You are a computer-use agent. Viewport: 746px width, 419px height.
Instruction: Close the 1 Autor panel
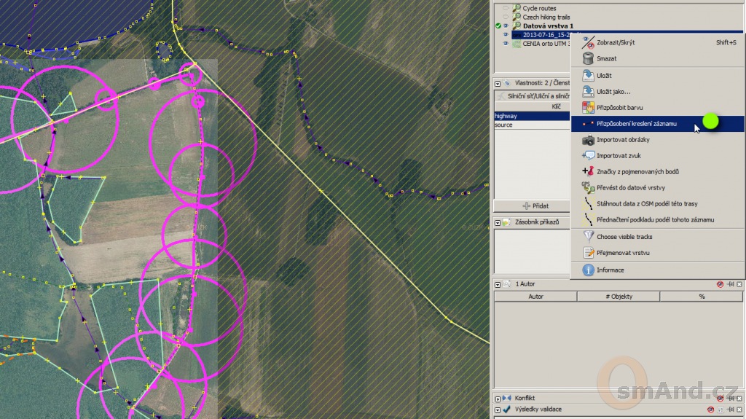tap(739, 284)
